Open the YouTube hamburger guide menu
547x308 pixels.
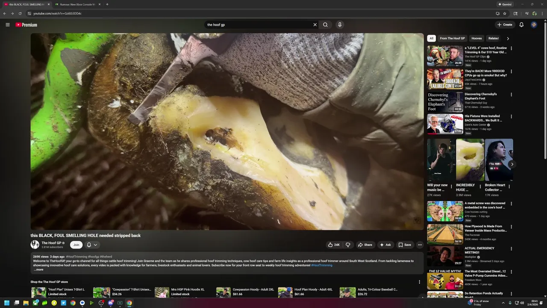[x=7, y=25]
